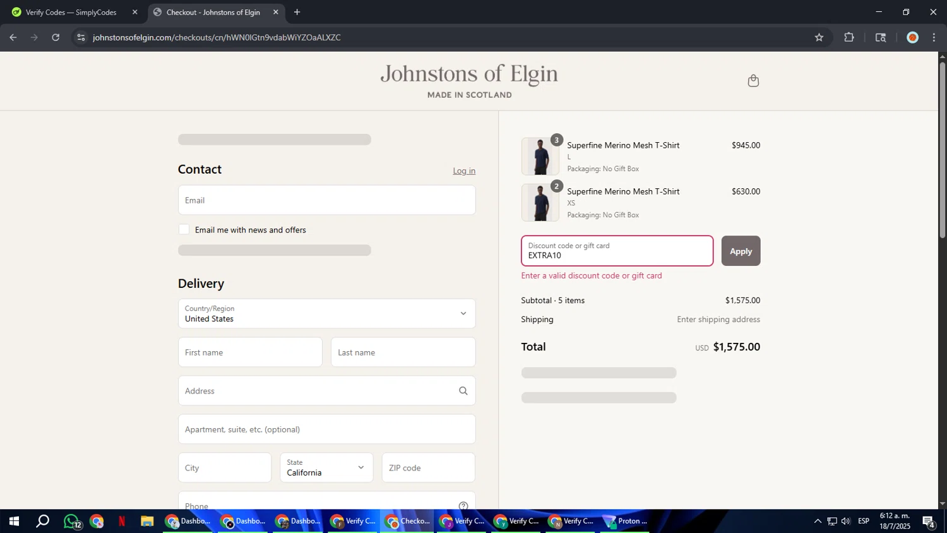Expand the State dropdown showing California
This screenshot has width=947, height=533.
tap(326, 468)
